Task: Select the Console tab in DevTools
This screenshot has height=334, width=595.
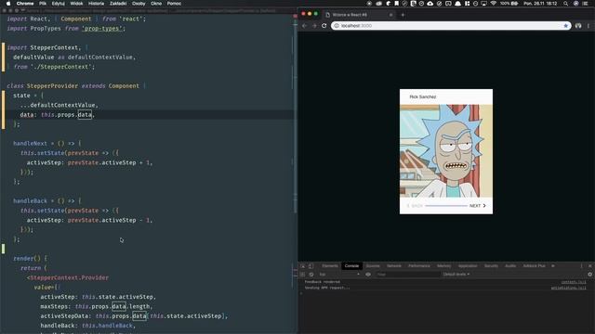Action: click(x=351, y=266)
